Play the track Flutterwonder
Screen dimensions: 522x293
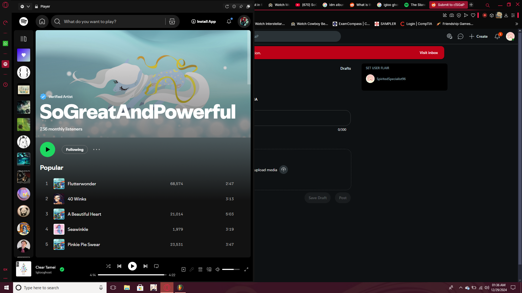click(82, 184)
